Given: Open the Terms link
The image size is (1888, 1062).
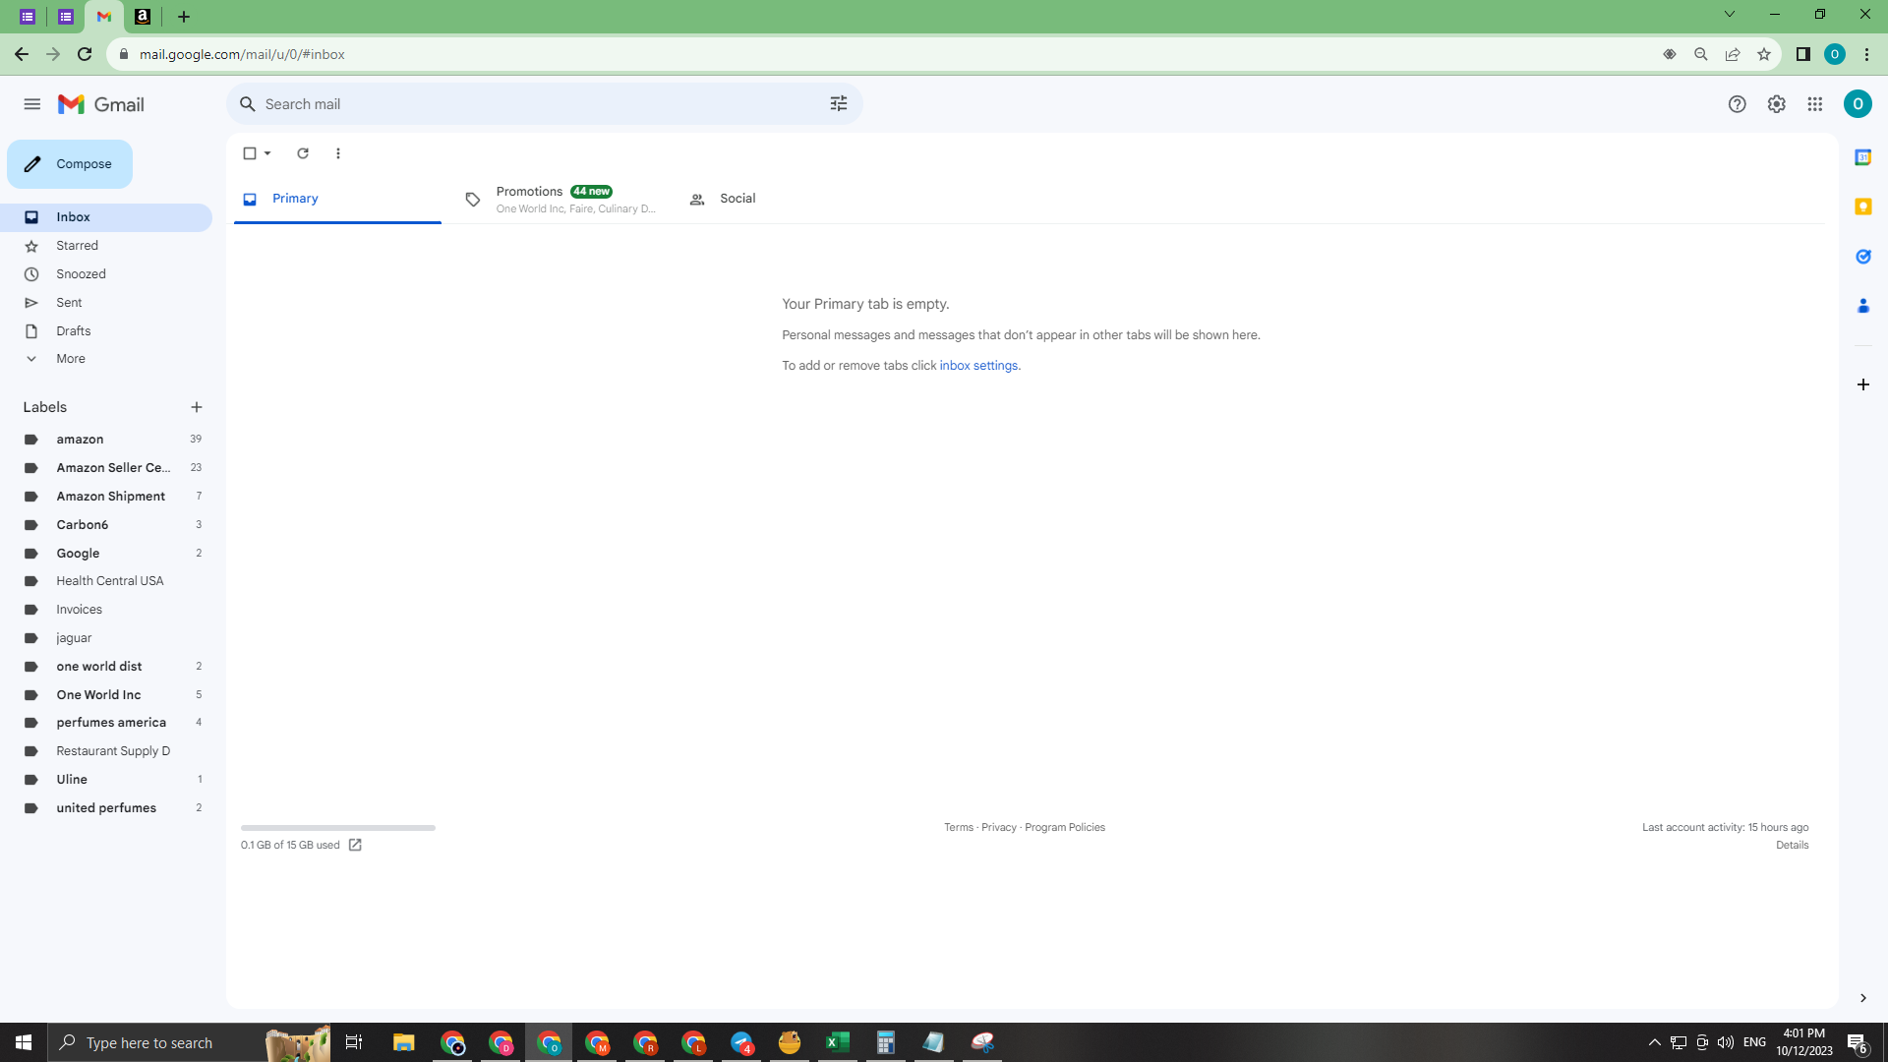Looking at the screenshot, I should coord(959,828).
